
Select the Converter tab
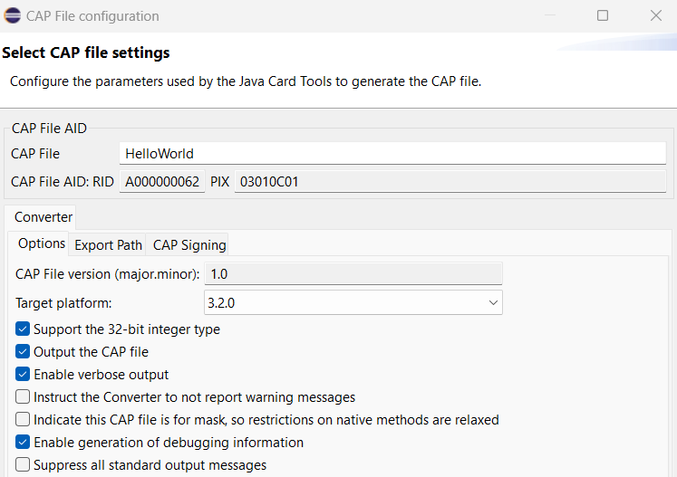[44, 217]
